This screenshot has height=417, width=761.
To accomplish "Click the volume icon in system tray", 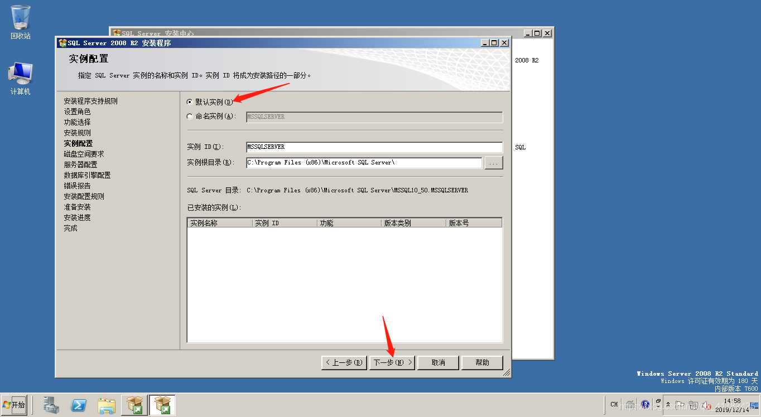I will click(706, 405).
